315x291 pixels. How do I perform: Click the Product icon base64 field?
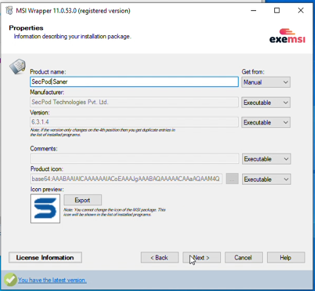pos(126,179)
